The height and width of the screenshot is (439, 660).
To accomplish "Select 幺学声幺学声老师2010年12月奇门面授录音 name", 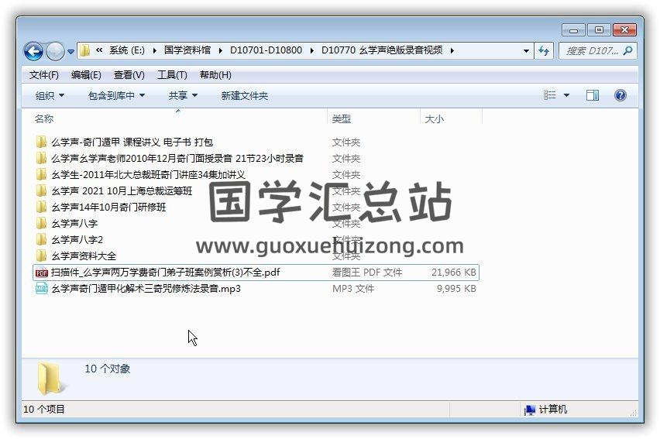I will pos(177,158).
